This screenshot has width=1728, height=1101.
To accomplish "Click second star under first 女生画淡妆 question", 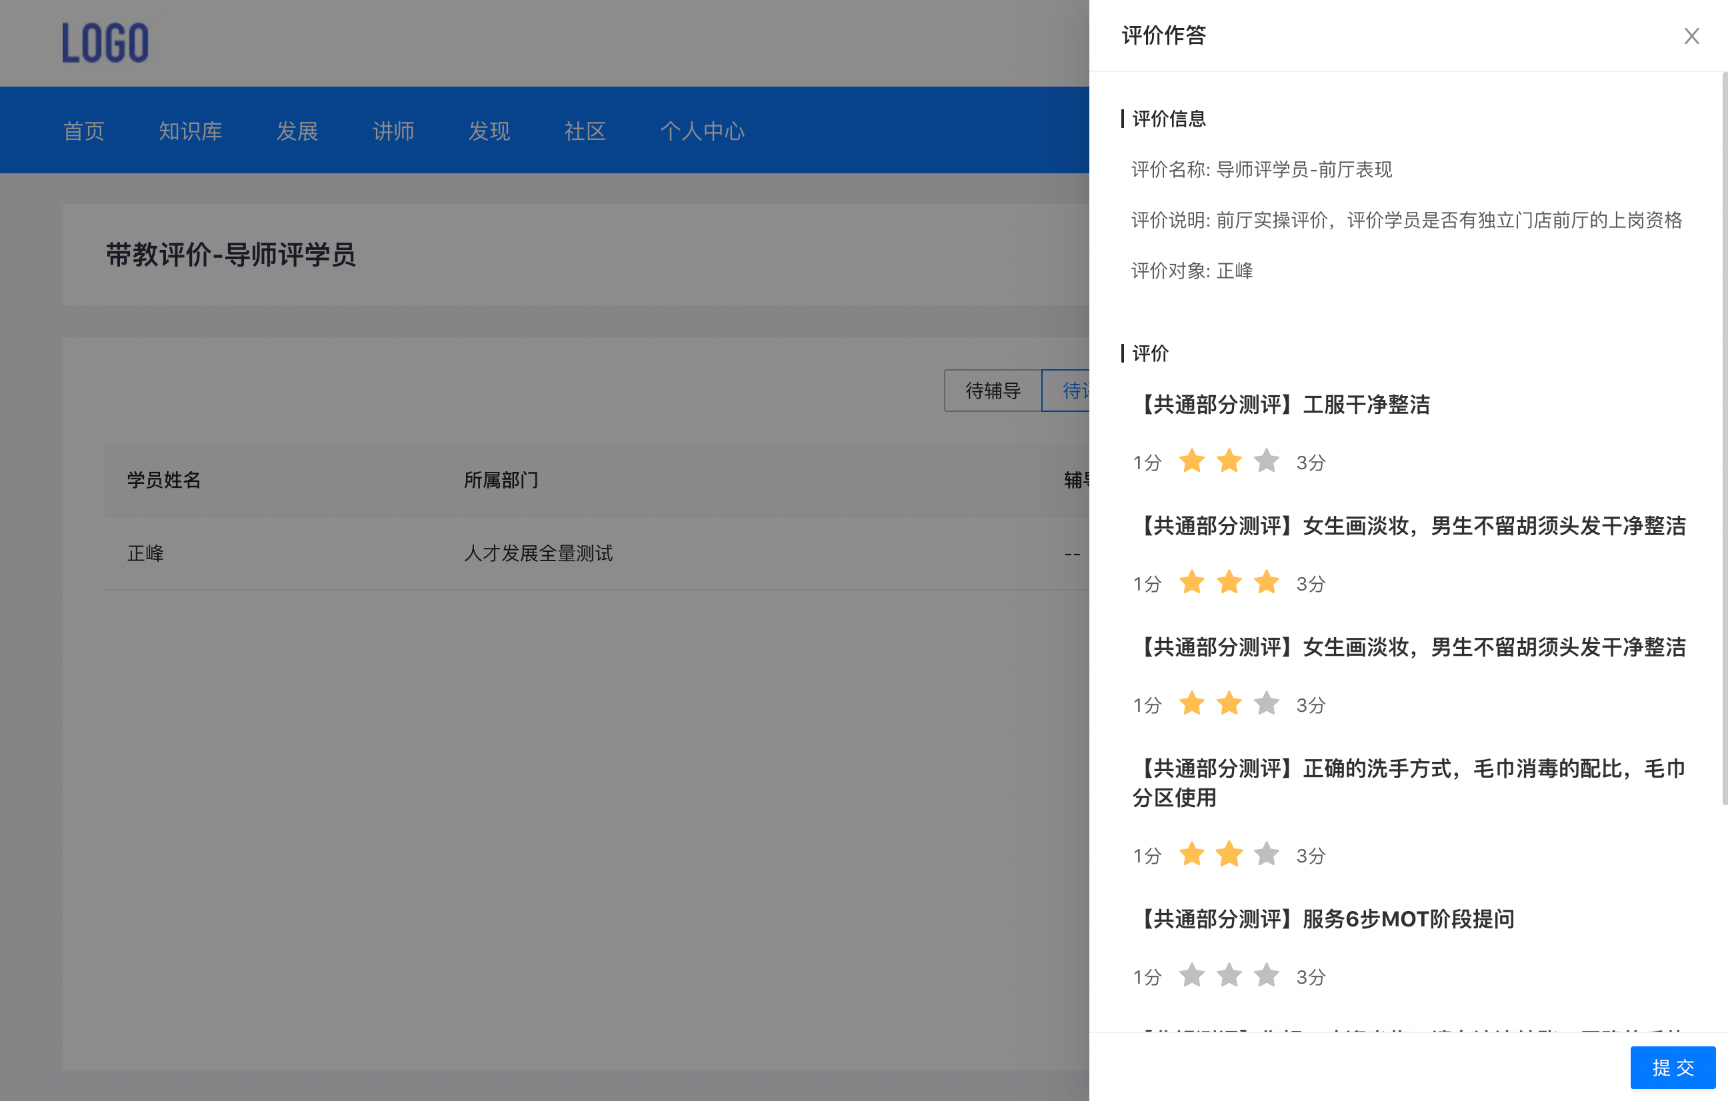I will [1229, 582].
